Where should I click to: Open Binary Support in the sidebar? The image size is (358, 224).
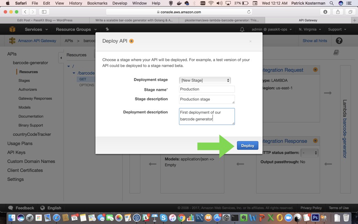point(31,125)
